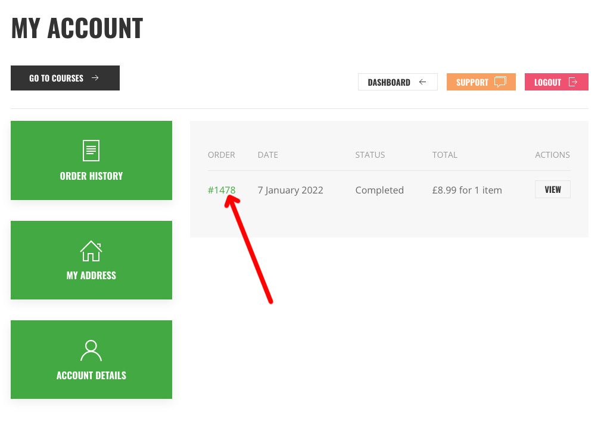The height and width of the screenshot is (434, 607).
Task: Click the Dashboard button
Action: point(397,82)
